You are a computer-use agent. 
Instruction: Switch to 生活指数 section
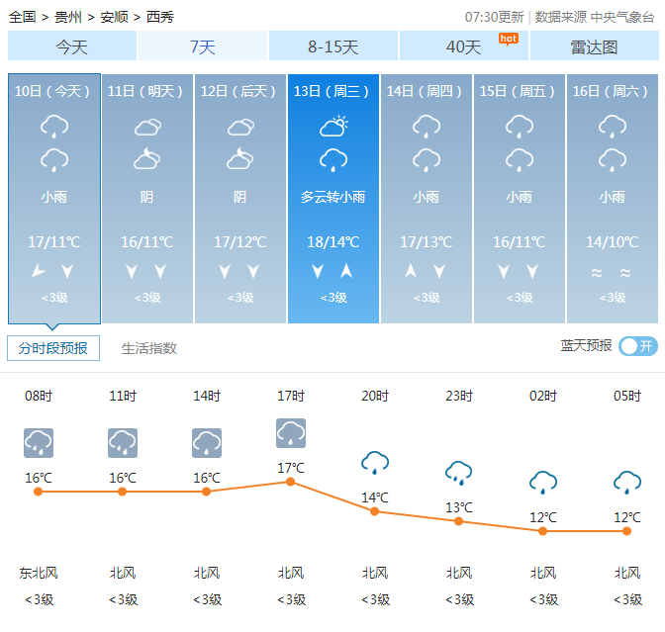coord(148,348)
